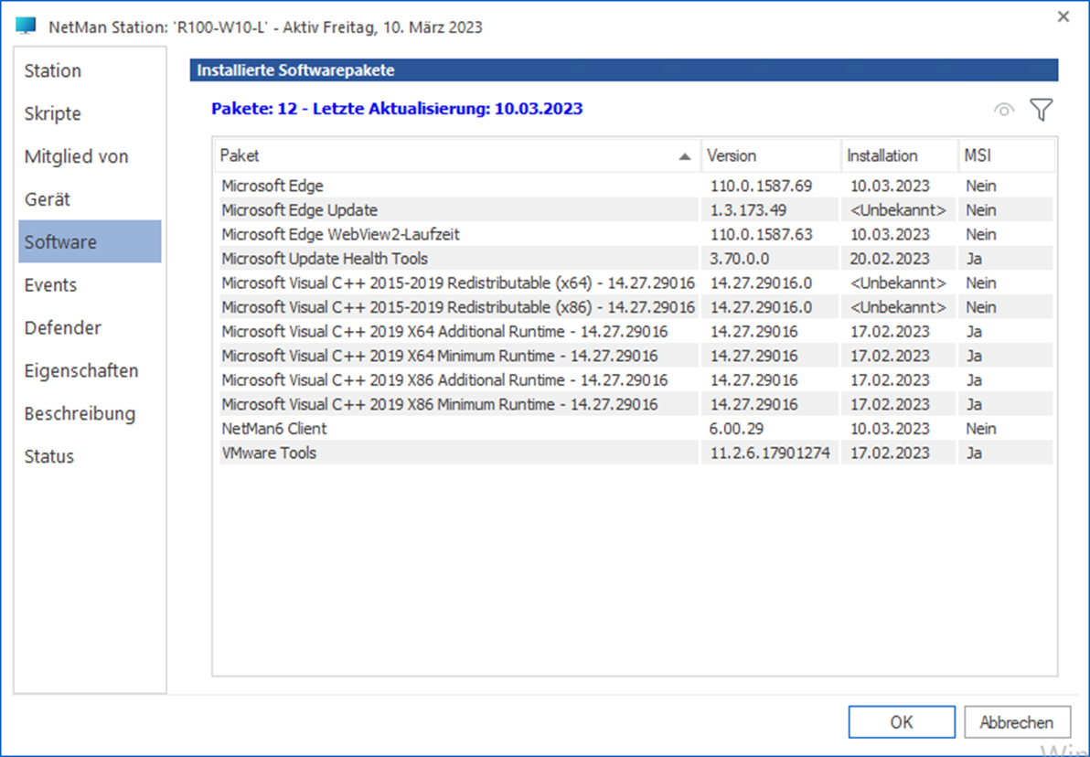Click the MSI column header
1090x757 pixels.
pyautogui.click(x=1004, y=156)
